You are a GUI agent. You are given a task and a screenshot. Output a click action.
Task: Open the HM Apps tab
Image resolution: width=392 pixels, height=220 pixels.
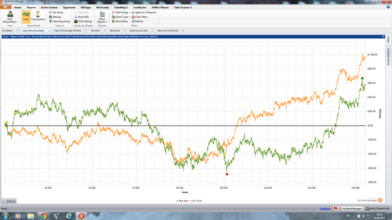pos(86,7)
